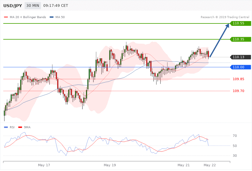Screen dimensions: 252x171
Task: Click the MA 20 + Bollinger Bands legend label
Action: (x=28, y=17)
